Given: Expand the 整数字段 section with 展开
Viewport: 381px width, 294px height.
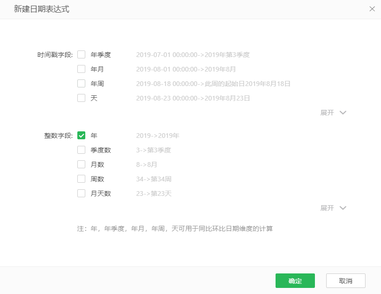Looking at the screenshot, I should tap(333, 208).
